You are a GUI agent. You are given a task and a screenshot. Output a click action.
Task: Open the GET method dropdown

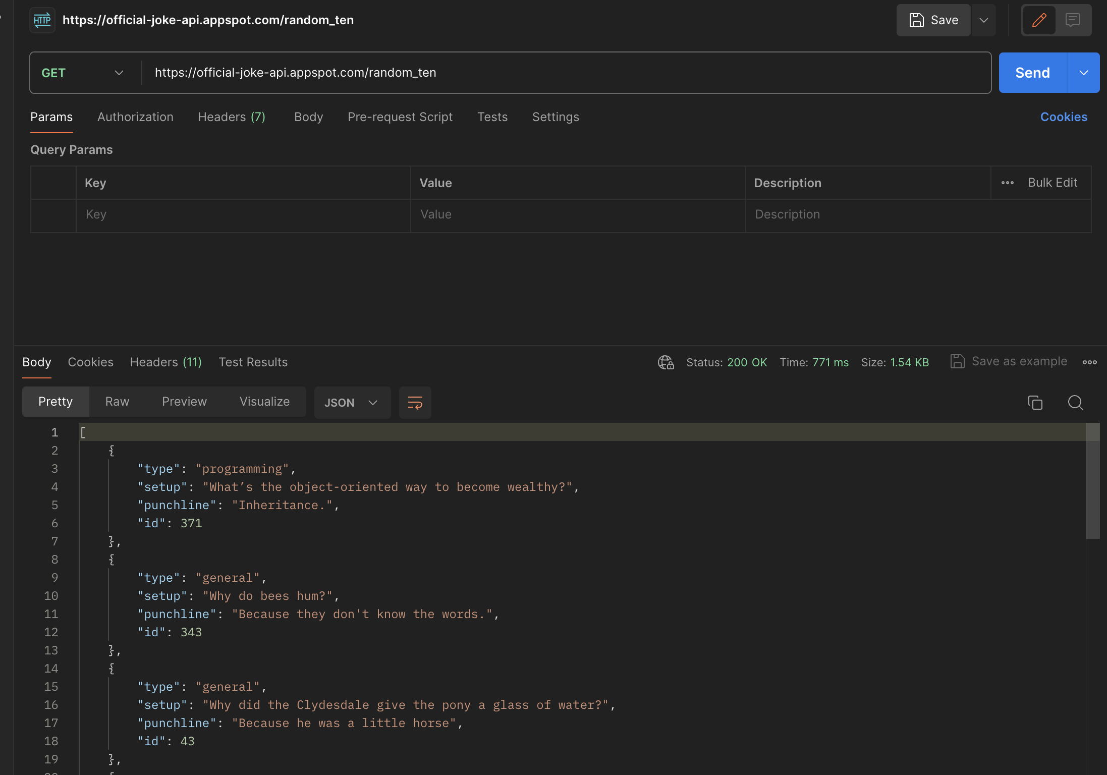pyautogui.click(x=83, y=73)
